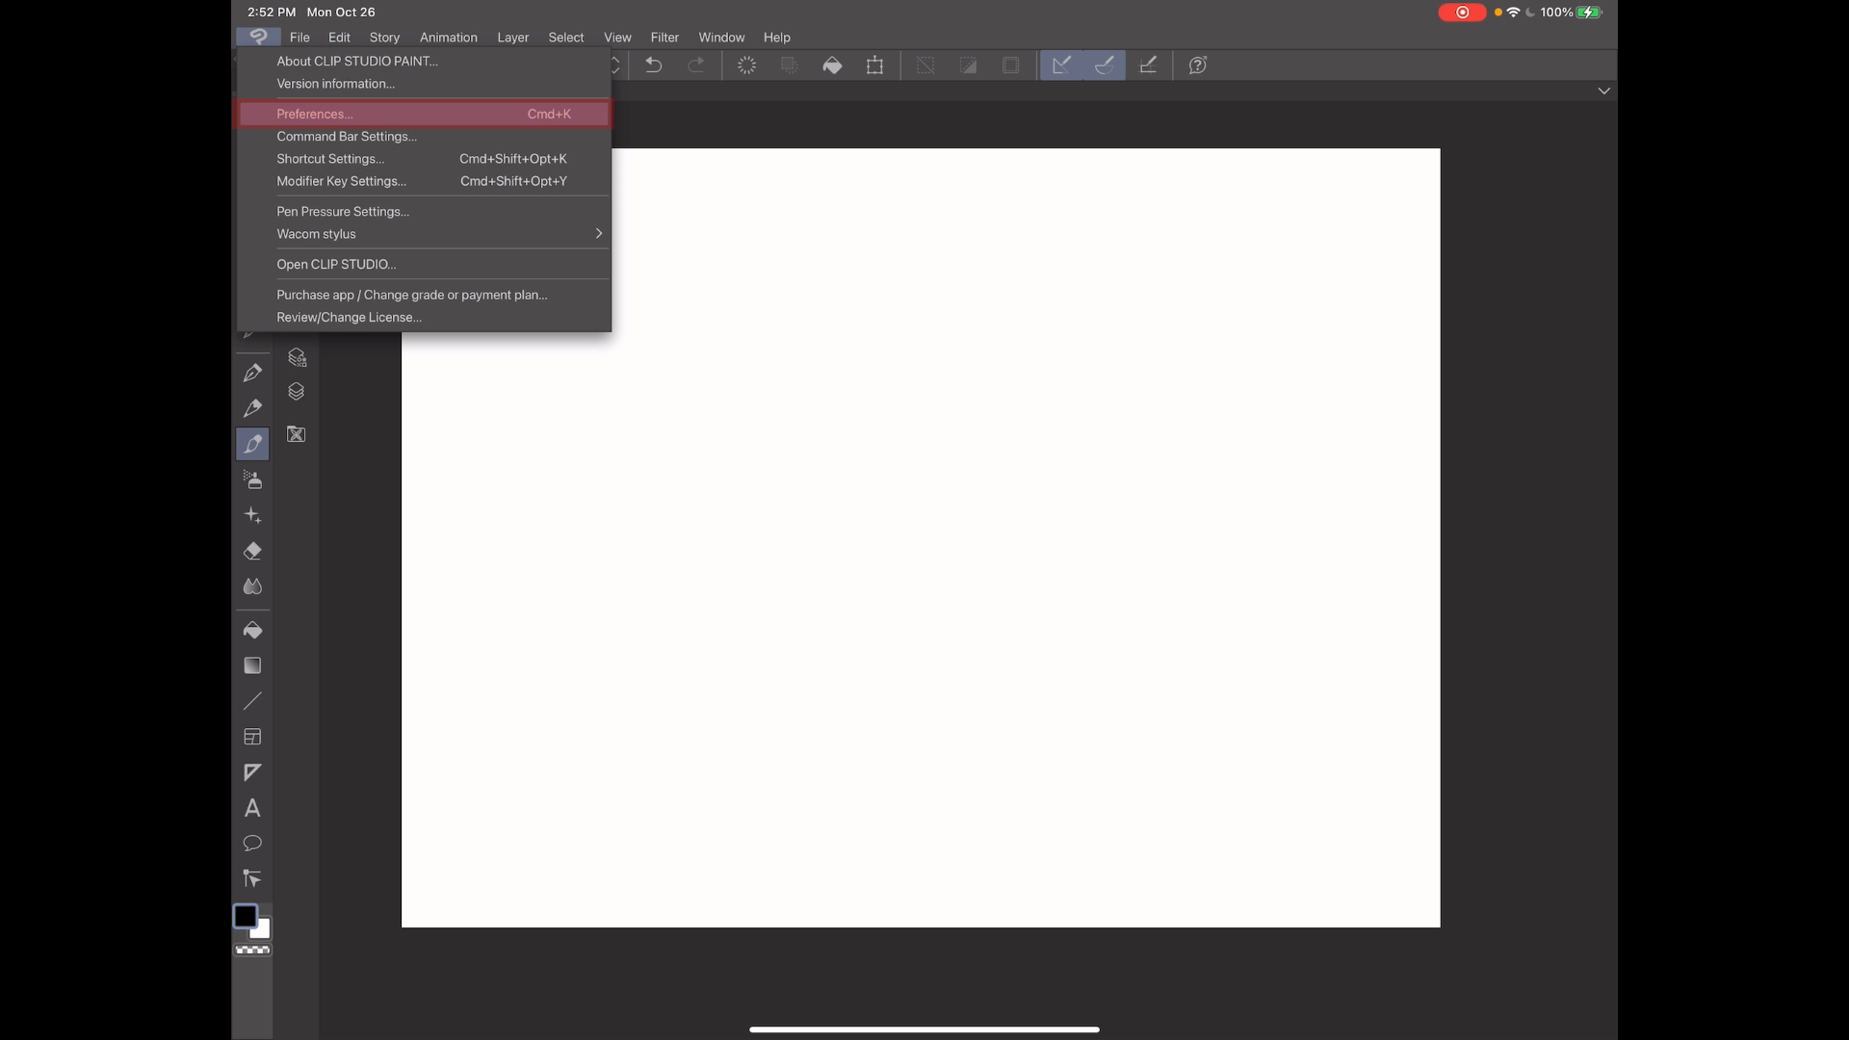Open the Layers panel stack icon
Image resolution: width=1849 pixels, height=1040 pixels.
click(297, 392)
